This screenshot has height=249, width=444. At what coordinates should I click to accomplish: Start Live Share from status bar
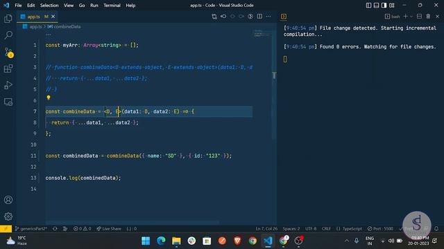click(x=109, y=229)
